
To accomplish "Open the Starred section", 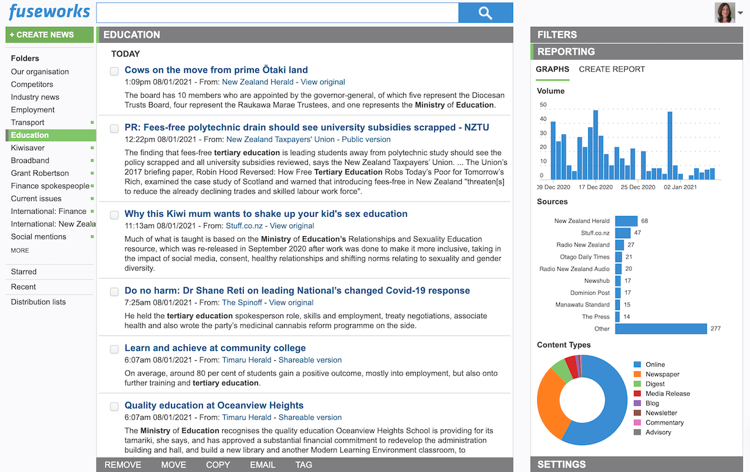I will (24, 272).
